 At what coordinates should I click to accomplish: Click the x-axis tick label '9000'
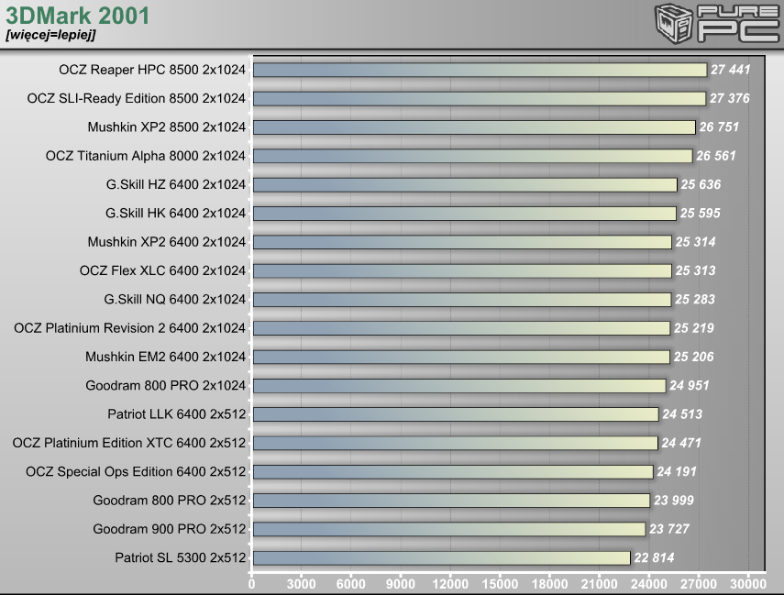click(400, 584)
